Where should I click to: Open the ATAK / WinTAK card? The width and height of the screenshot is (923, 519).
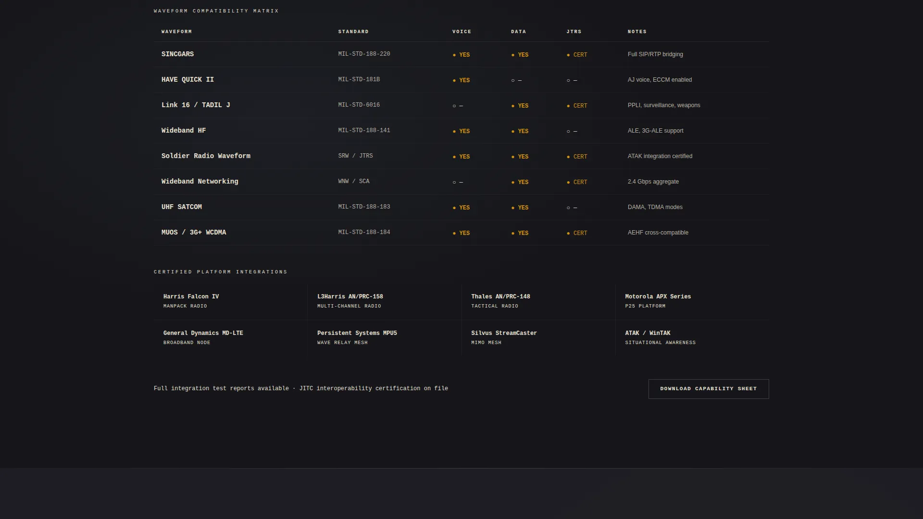692,338
